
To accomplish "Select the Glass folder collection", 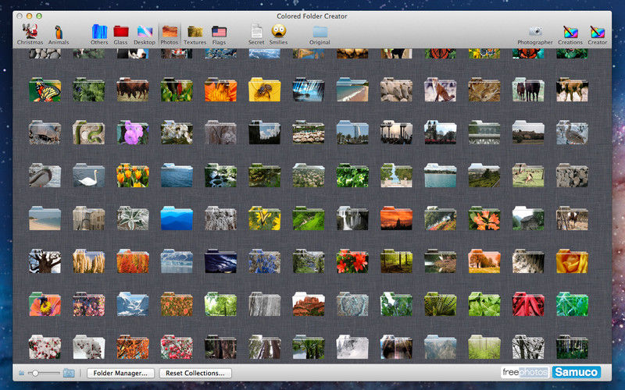I will [120, 34].
